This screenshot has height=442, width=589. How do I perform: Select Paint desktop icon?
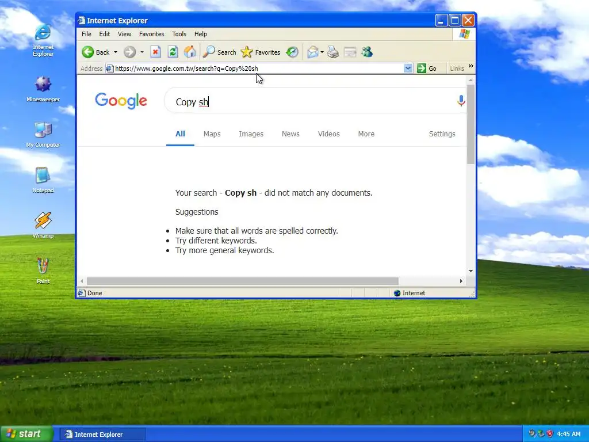click(x=43, y=271)
